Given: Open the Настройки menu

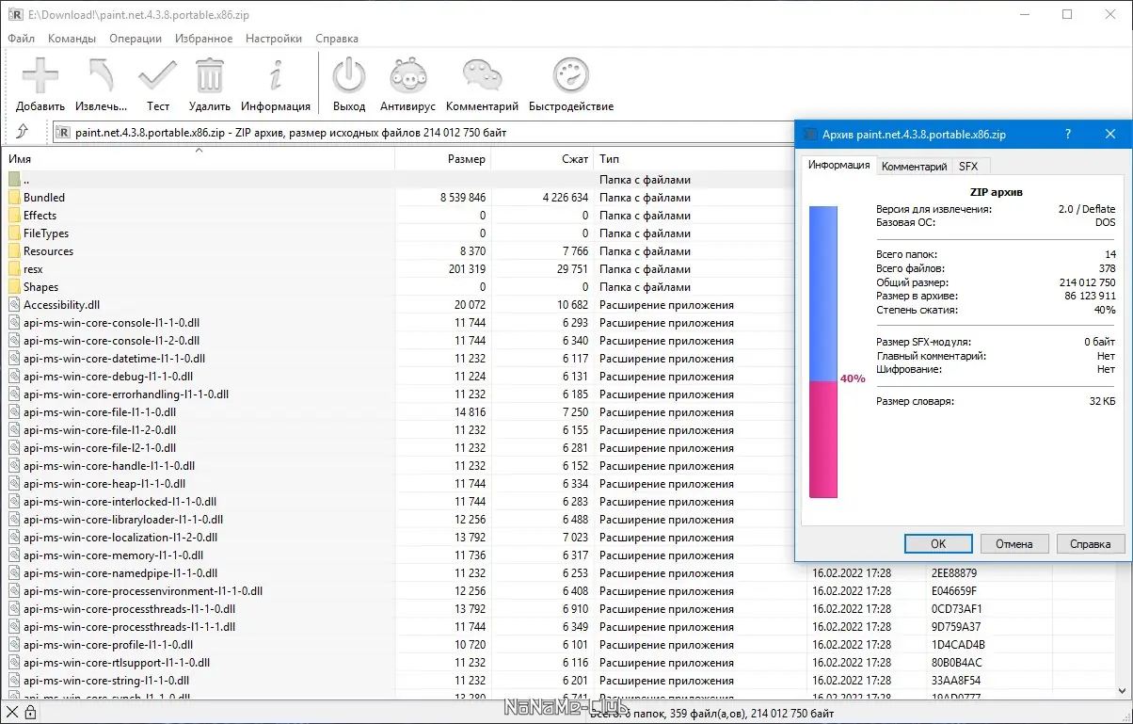Looking at the screenshot, I should pyautogui.click(x=274, y=39).
